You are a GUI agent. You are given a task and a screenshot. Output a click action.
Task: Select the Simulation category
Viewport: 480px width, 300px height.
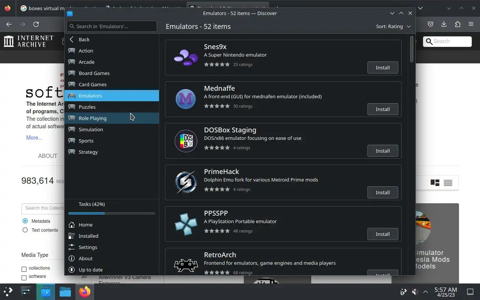[x=112, y=129]
